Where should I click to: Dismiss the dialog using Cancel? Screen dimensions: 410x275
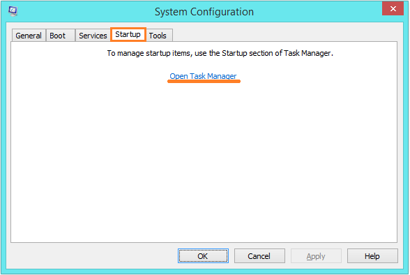(259, 256)
